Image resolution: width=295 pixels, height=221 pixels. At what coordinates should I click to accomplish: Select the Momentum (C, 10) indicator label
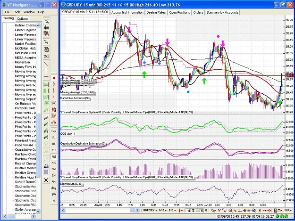71,184
